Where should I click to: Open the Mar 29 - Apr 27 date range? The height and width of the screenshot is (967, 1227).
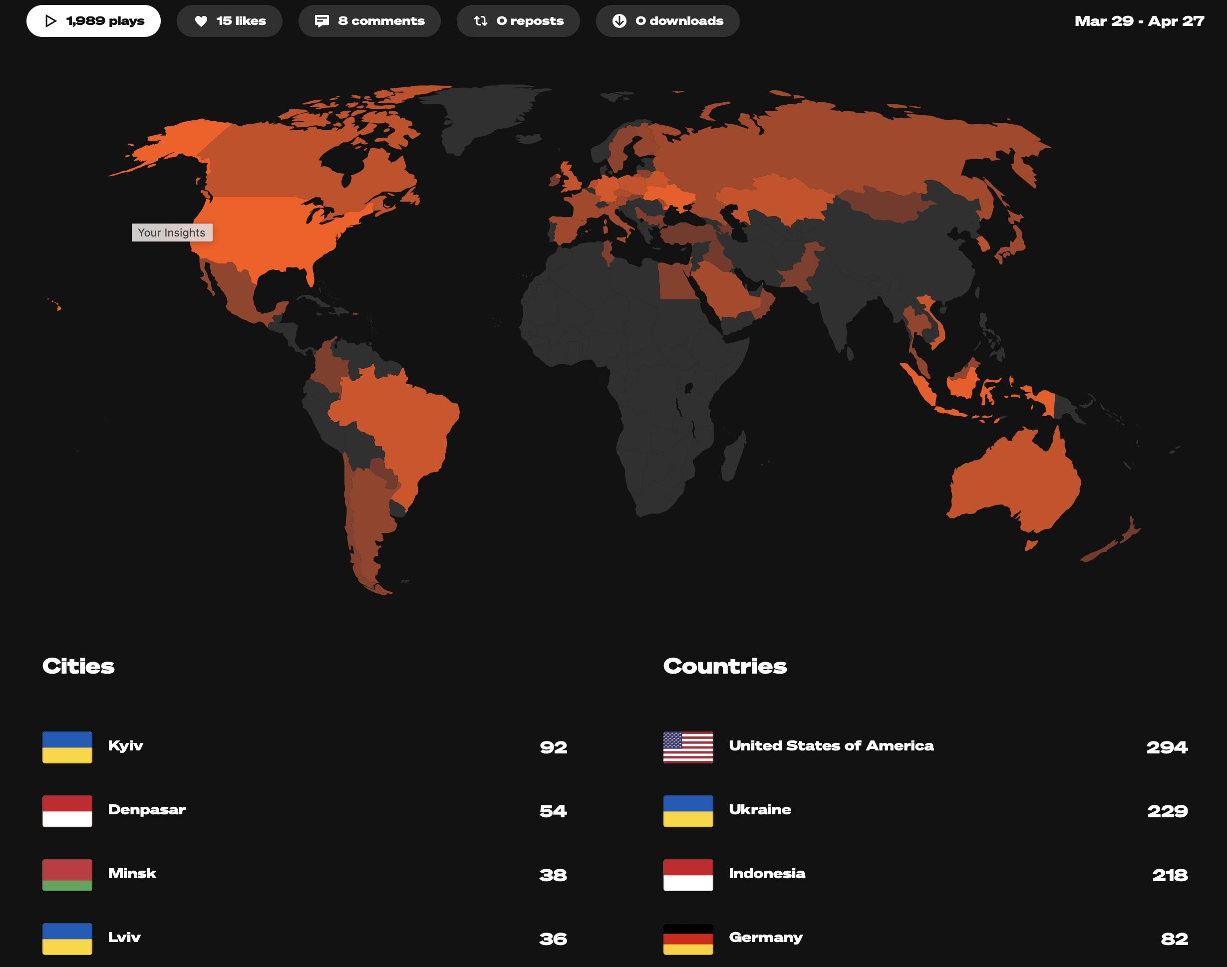click(1139, 21)
